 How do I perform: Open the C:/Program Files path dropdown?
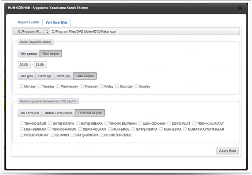click(x=31, y=31)
